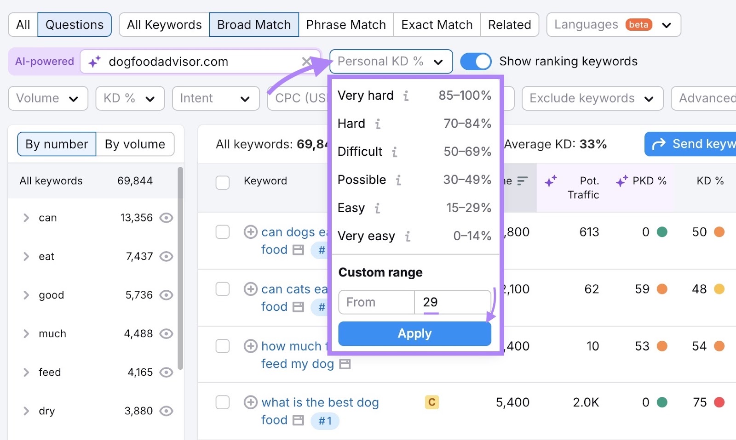Check the 'how much' row checkbox
Image resolution: width=736 pixels, height=440 pixels.
click(x=223, y=346)
